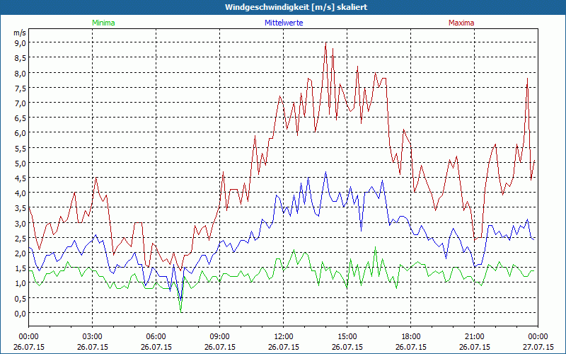
Task: Click the 2,5 y-axis tick label
Action: [20, 238]
